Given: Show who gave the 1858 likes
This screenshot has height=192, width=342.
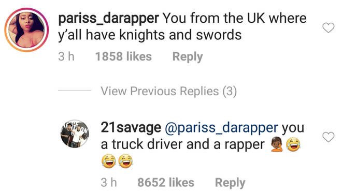Looking at the screenshot, I should coord(123,56).
